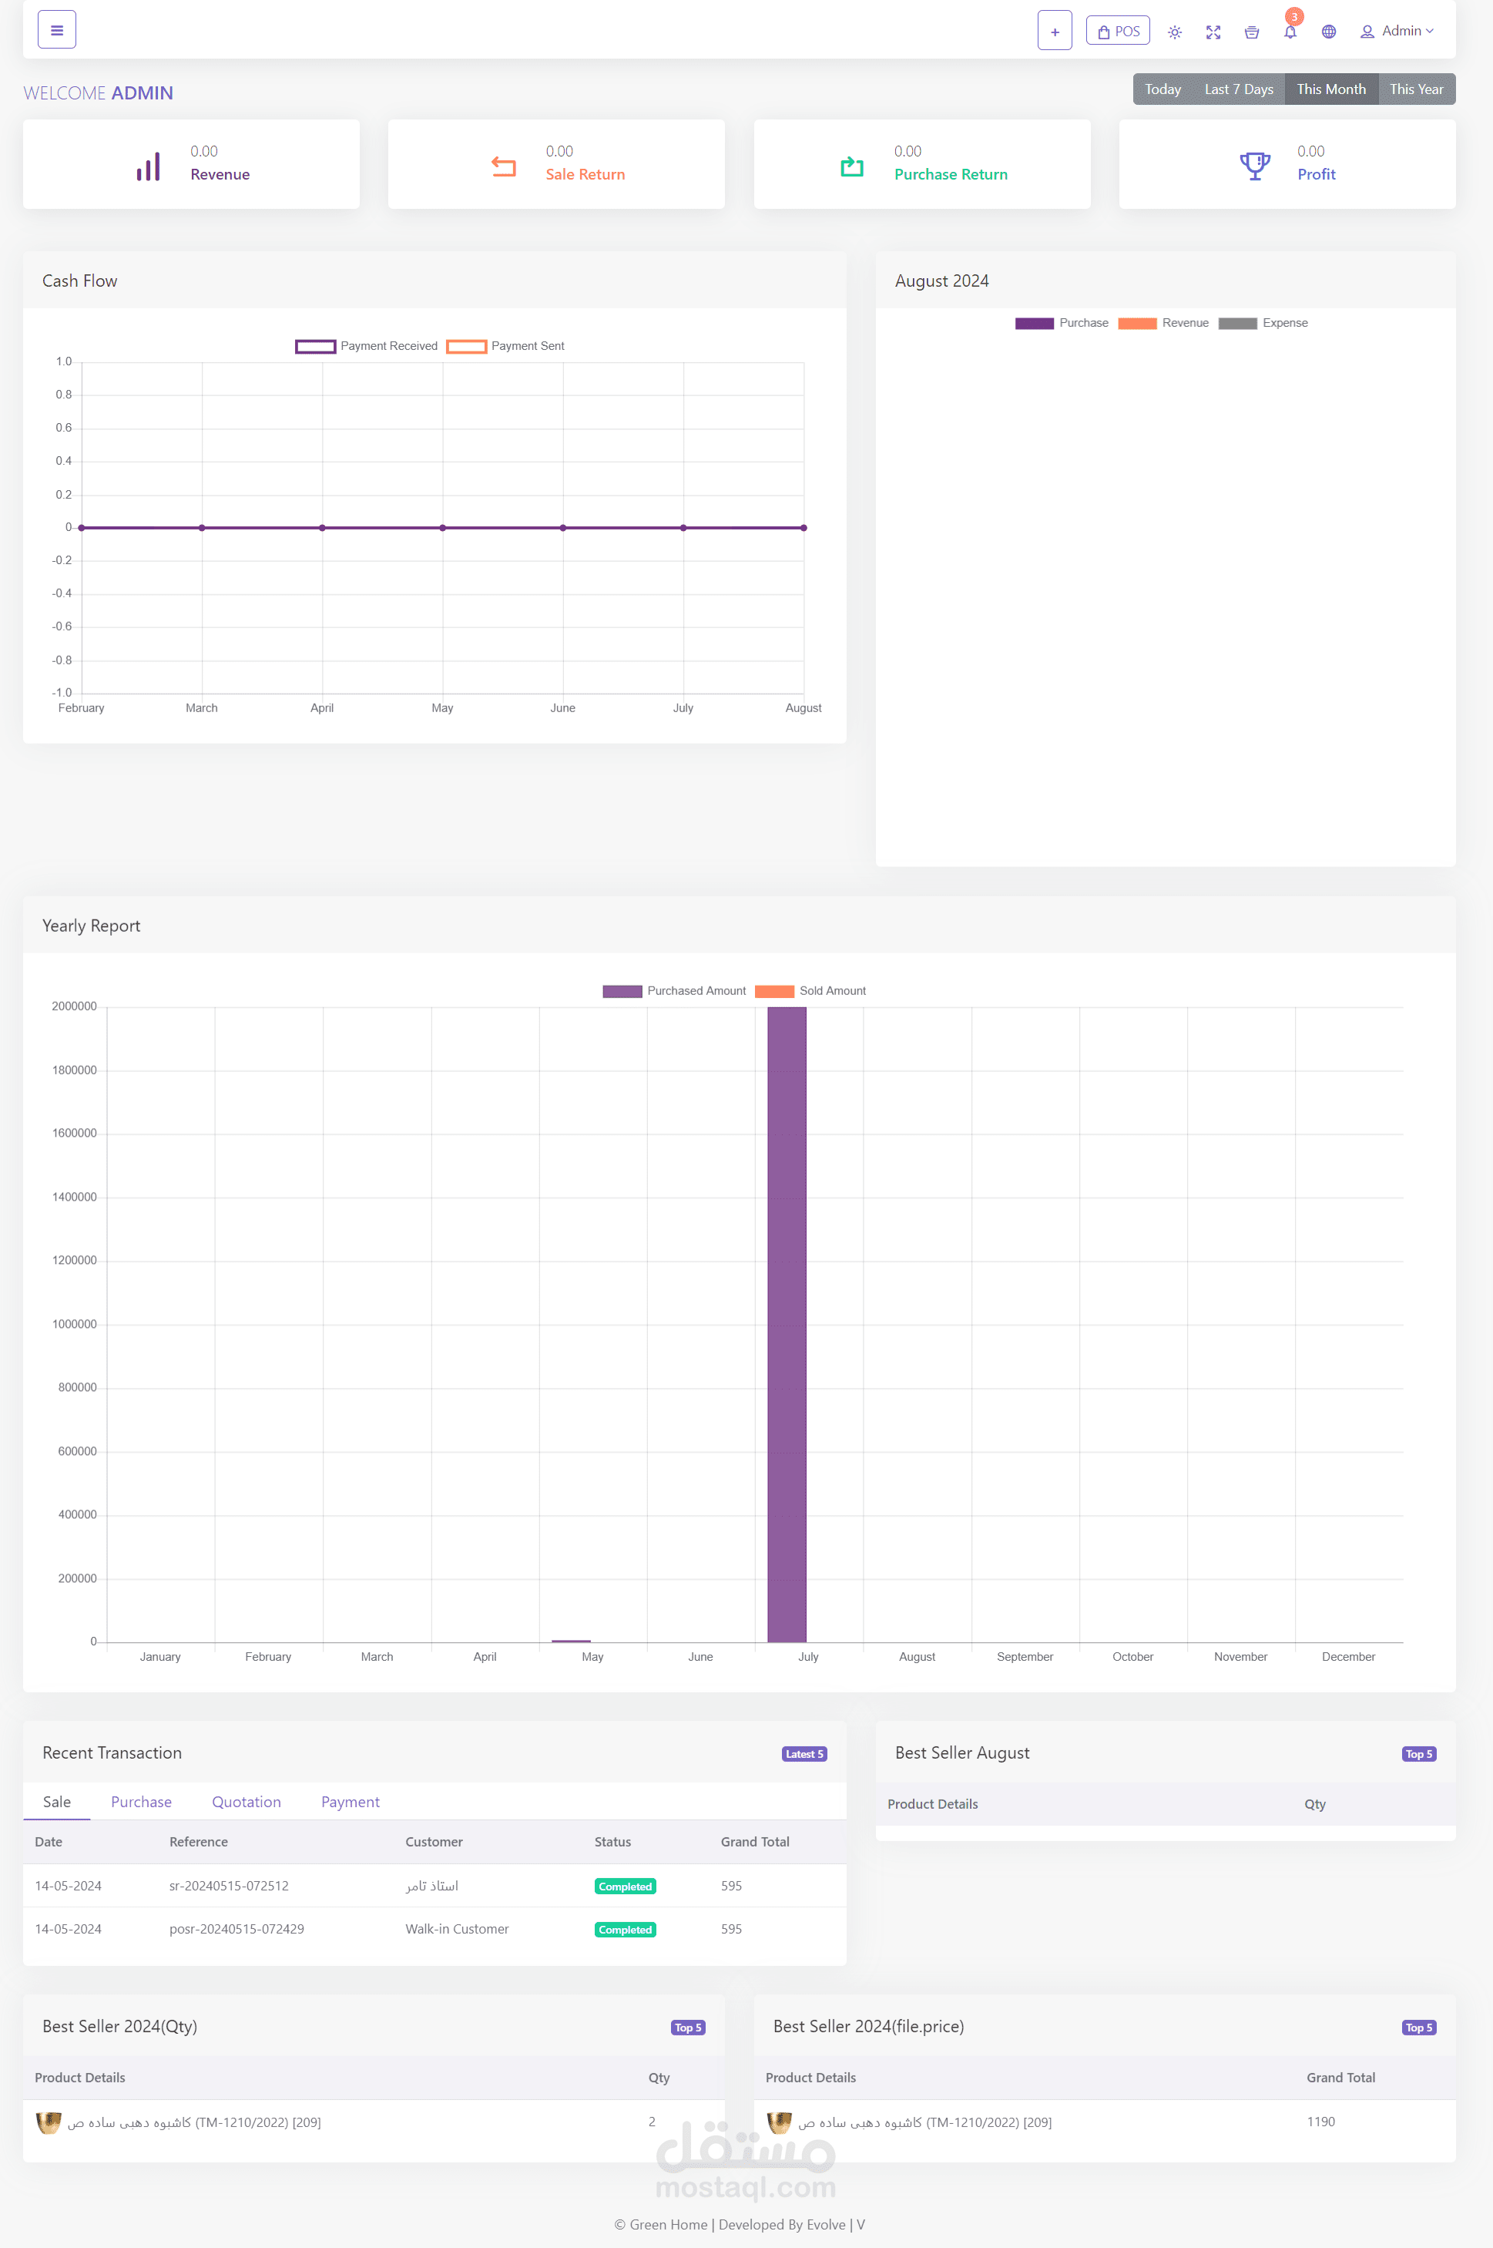1493x2248 pixels.
Task: Open the Latest 5 filter on Recent Transaction
Action: 804,1754
